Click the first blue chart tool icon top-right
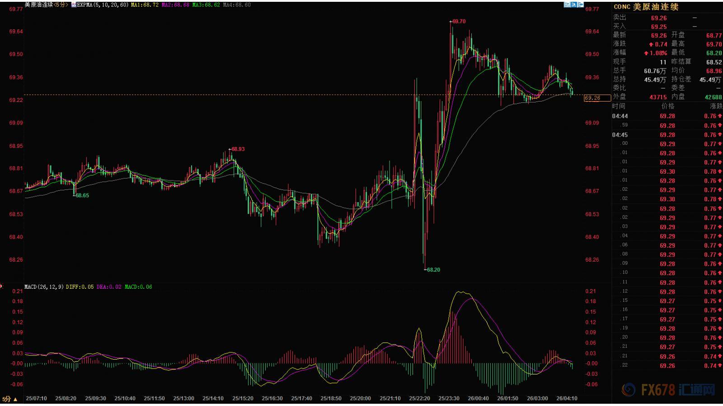The image size is (723, 406). coord(567,5)
